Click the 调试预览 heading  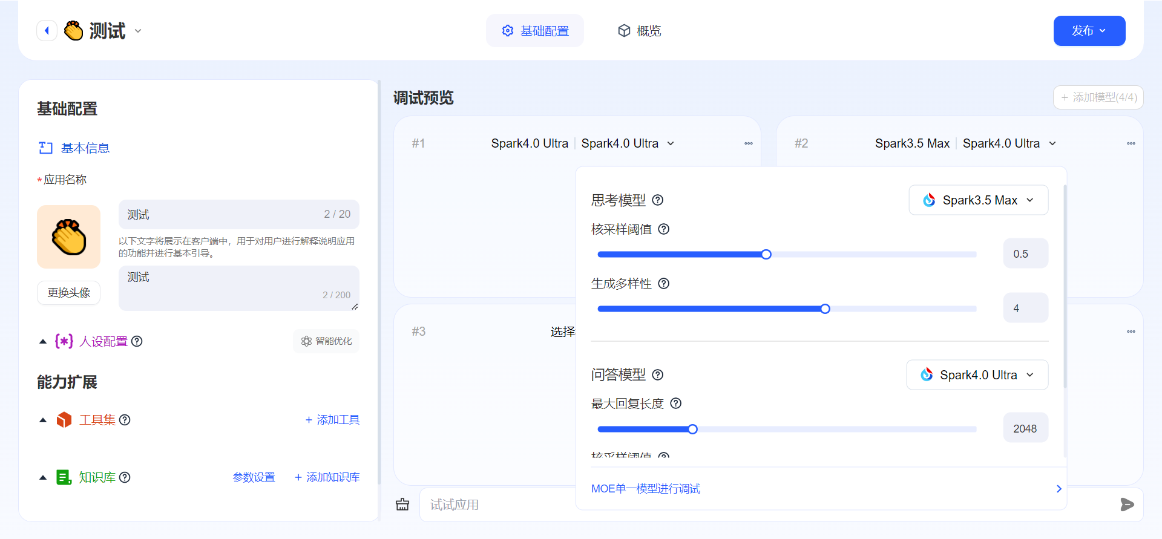[423, 98]
